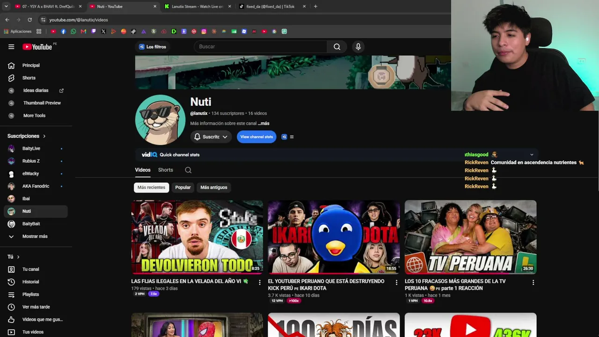Open the Facebook bookmark icon

point(63,31)
